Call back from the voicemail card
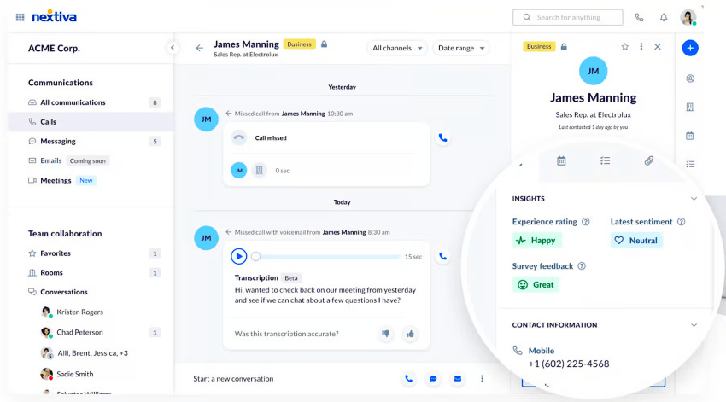726x402 pixels. [x=442, y=256]
